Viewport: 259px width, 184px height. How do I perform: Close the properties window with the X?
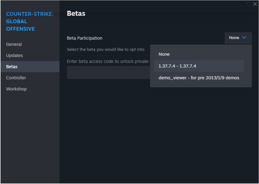[x=255, y=4]
